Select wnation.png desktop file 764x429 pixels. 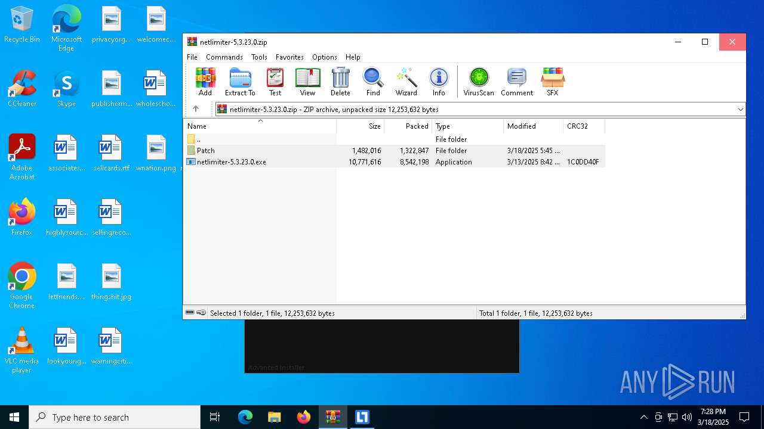coord(156,154)
